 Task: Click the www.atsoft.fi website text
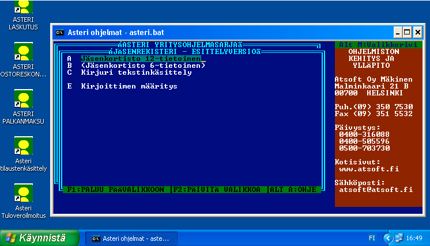pos(369,169)
